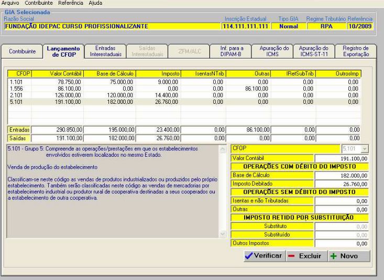The height and width of the screenshot is (280, 384).
Task: Open the Arquivo menu
Action: 10,3
